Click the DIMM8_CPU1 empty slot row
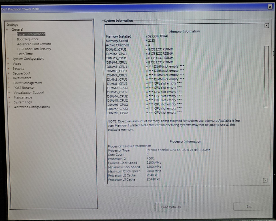This screenshot has height=221, width=276. point(145,79)
